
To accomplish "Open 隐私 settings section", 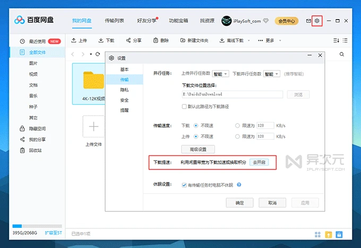I will pyautogui.click(x=124, y=90).
